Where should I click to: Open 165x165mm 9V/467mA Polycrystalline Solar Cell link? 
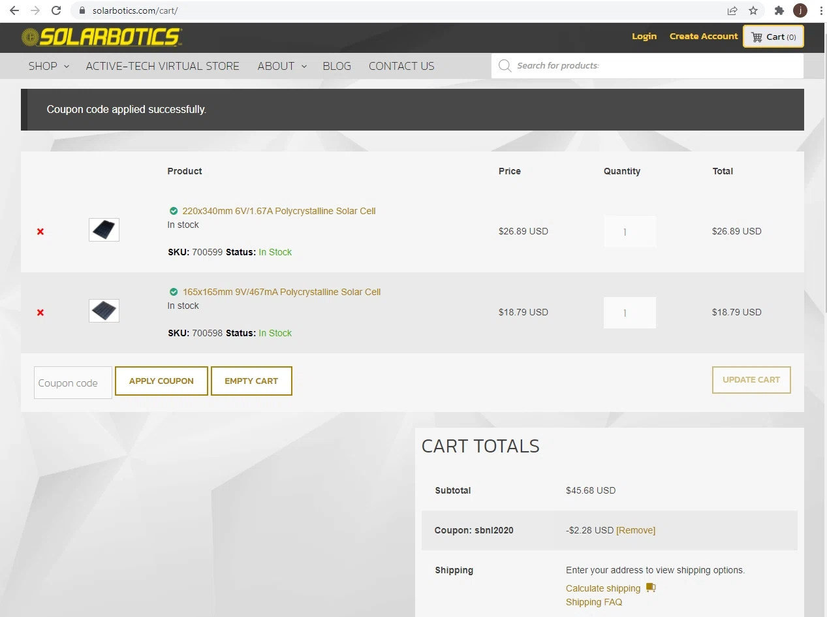[x=281, y=292]
